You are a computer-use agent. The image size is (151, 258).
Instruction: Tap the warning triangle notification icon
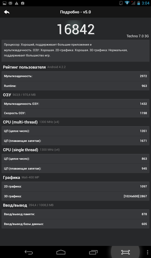(x=16, y=3)
